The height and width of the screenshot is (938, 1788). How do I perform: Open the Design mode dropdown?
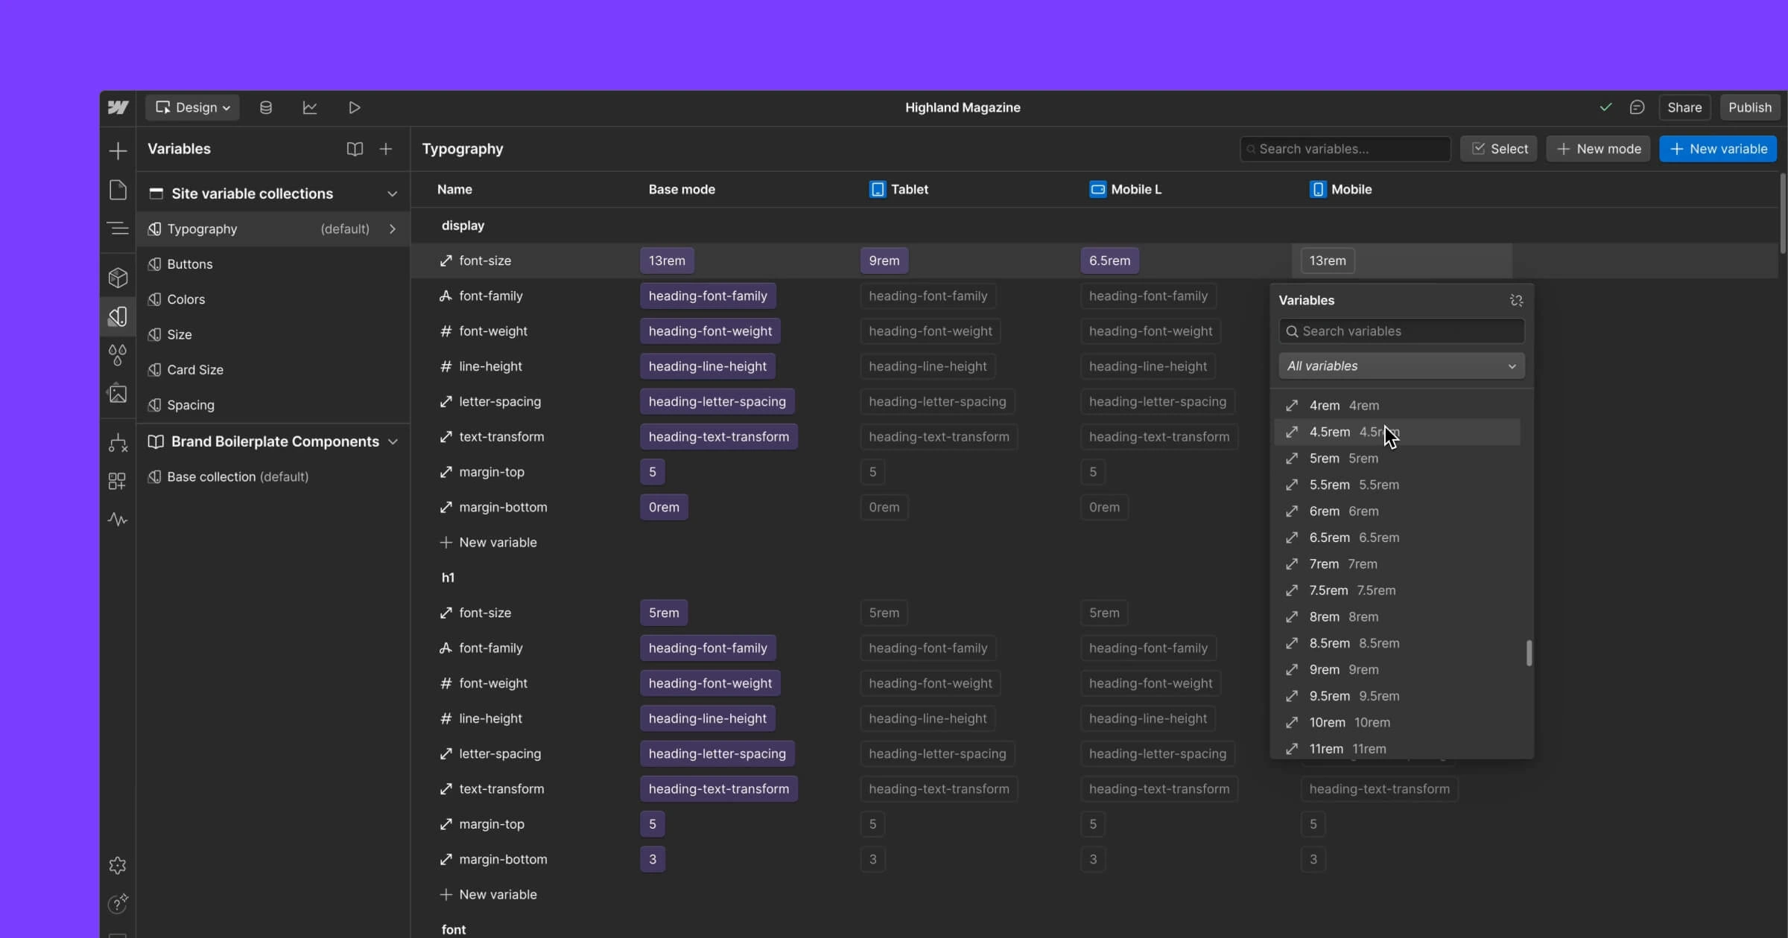(x=192, y=108)
